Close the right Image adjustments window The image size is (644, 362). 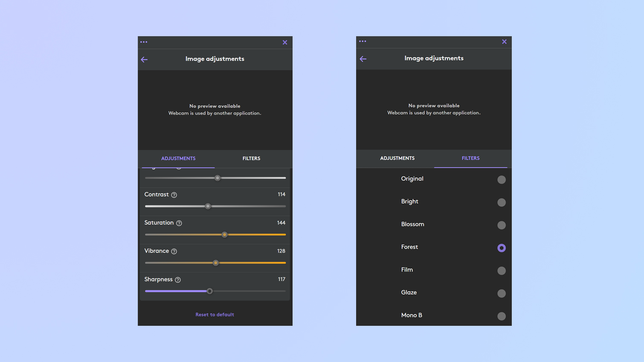click(x=504, y=41)
